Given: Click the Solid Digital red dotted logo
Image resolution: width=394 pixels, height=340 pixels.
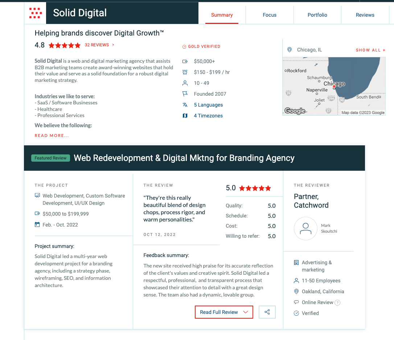Looking at the screenshot, I should [35, 13].
